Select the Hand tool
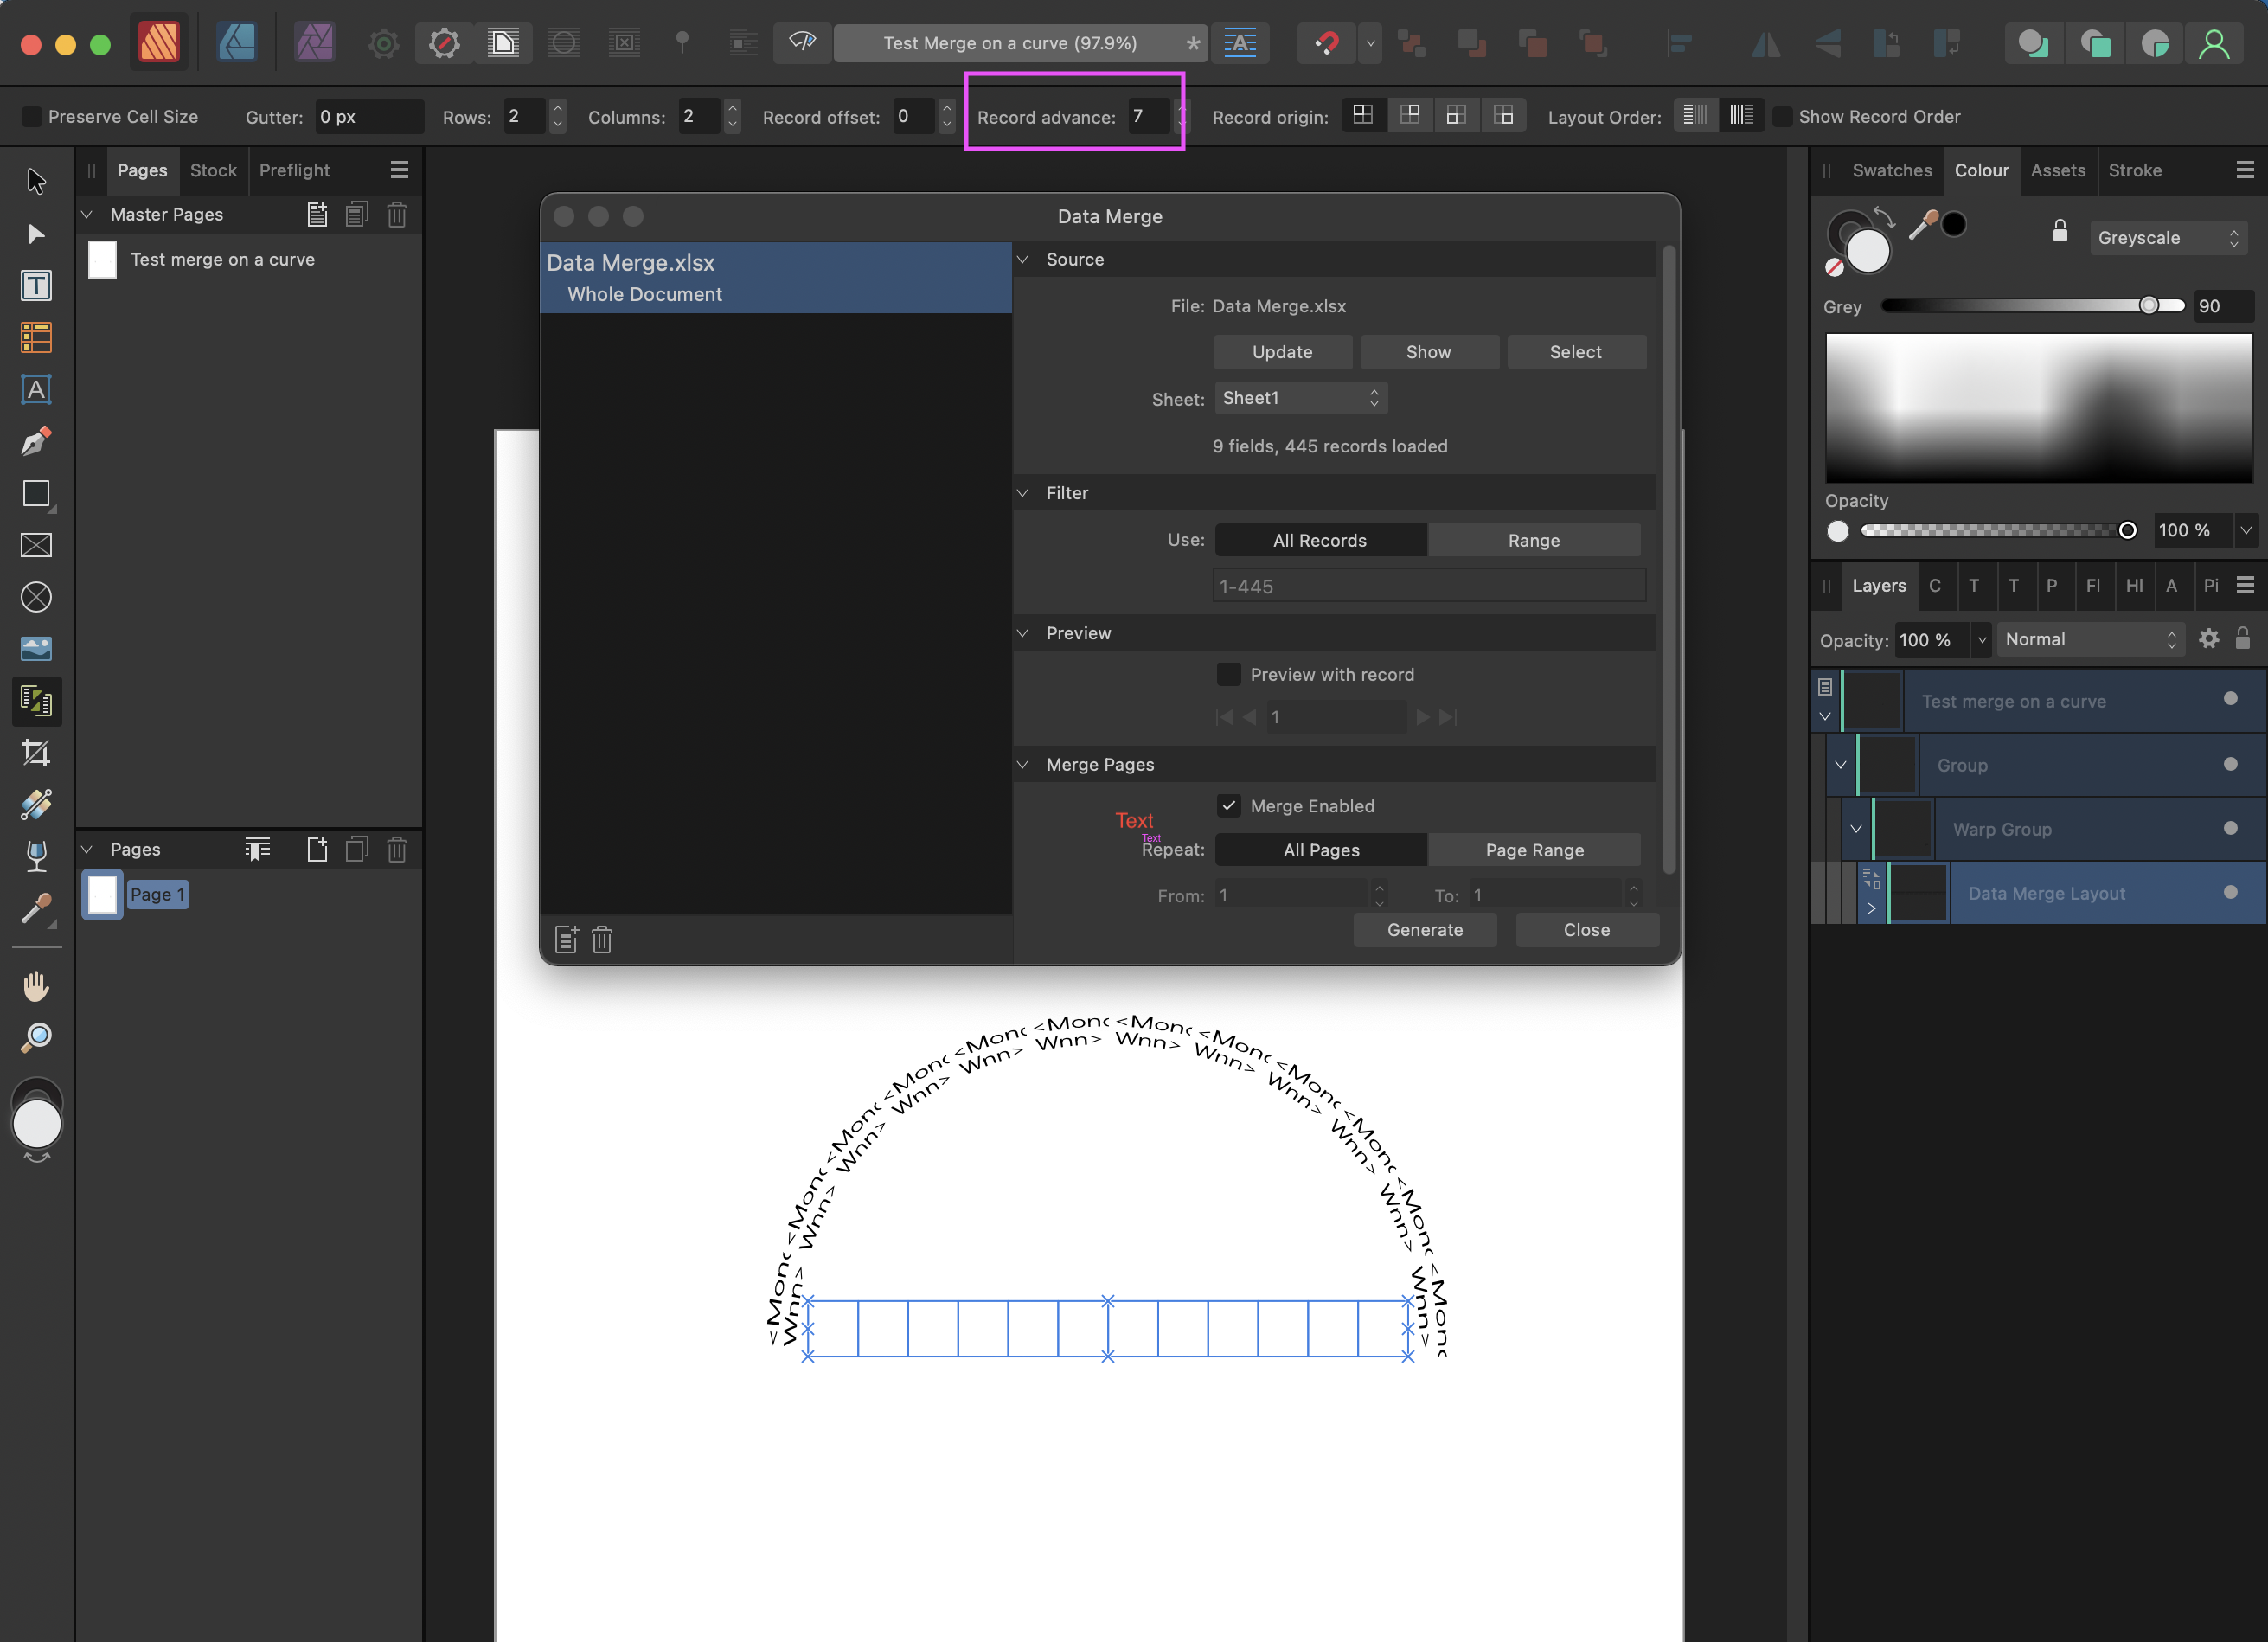Image resolution: width=2268 pixels, height=1642 pixels. (37, 986)
